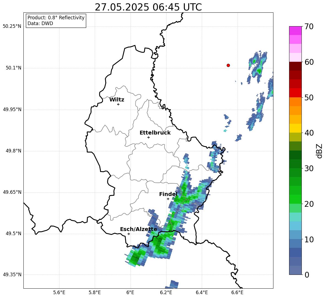Click the 6.4°E longitude label

(x=202, y=293)
